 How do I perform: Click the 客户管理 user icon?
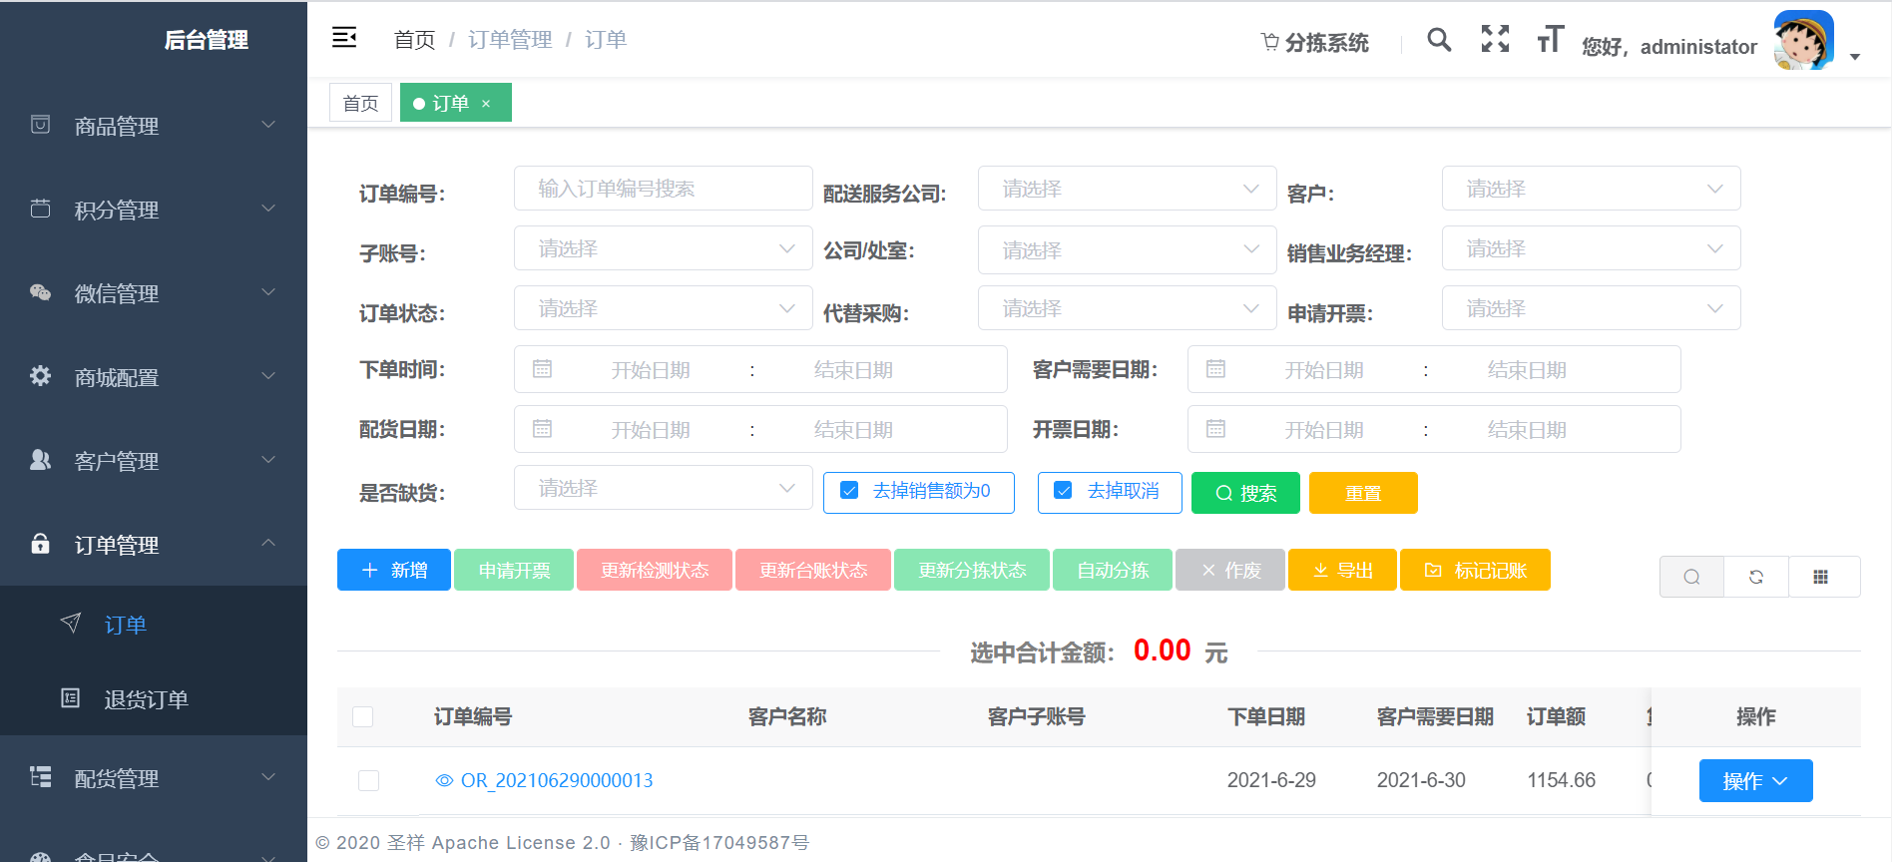pos(40,460)
